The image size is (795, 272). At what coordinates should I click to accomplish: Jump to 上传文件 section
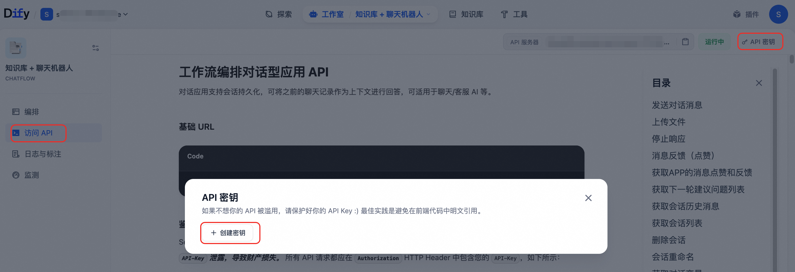pos(668,122)
